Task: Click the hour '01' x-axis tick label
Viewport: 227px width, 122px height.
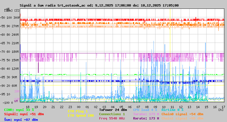Action: [87, 107]
